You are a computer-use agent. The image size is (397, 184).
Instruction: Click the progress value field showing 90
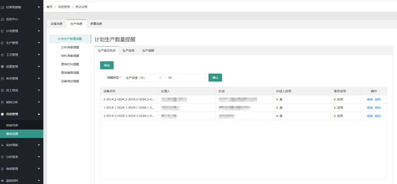click(x=186, y=78)
